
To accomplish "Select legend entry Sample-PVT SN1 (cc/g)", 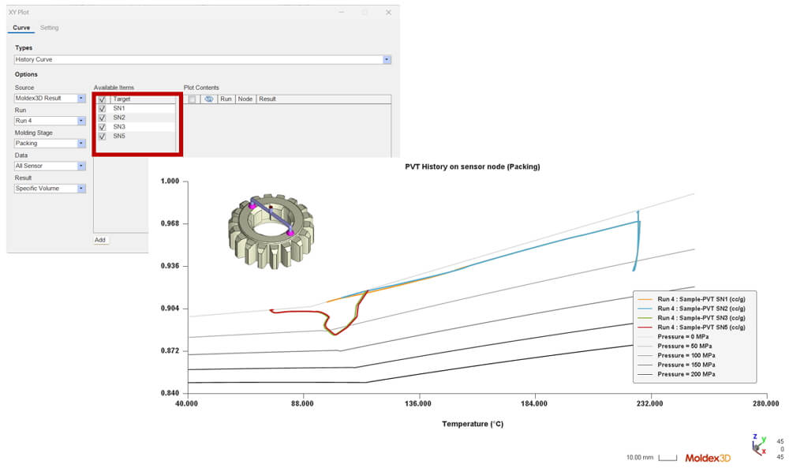I will (x=701, y=299).
